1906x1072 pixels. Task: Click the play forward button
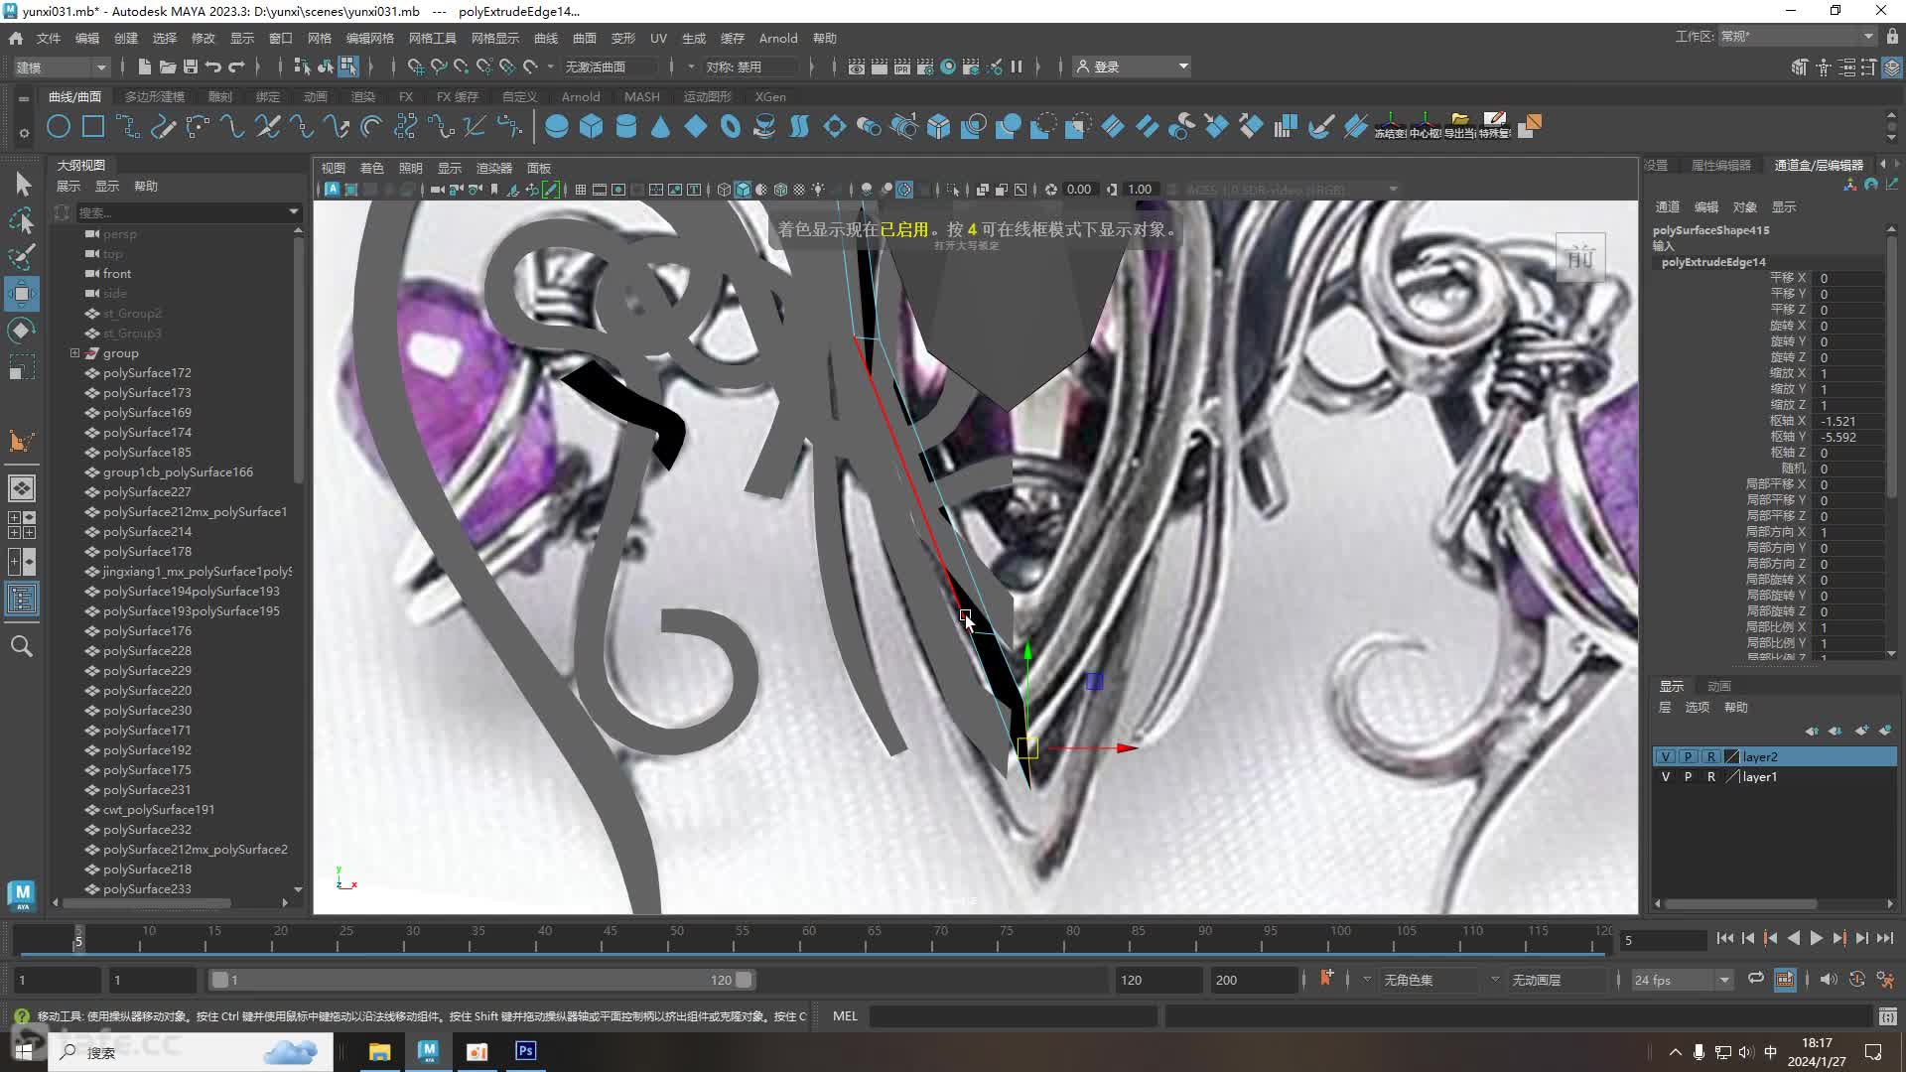[1816, 938]
